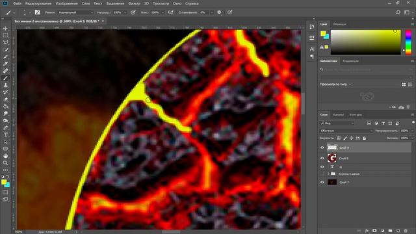
Task: Click the document title tab
Action: 57,21
